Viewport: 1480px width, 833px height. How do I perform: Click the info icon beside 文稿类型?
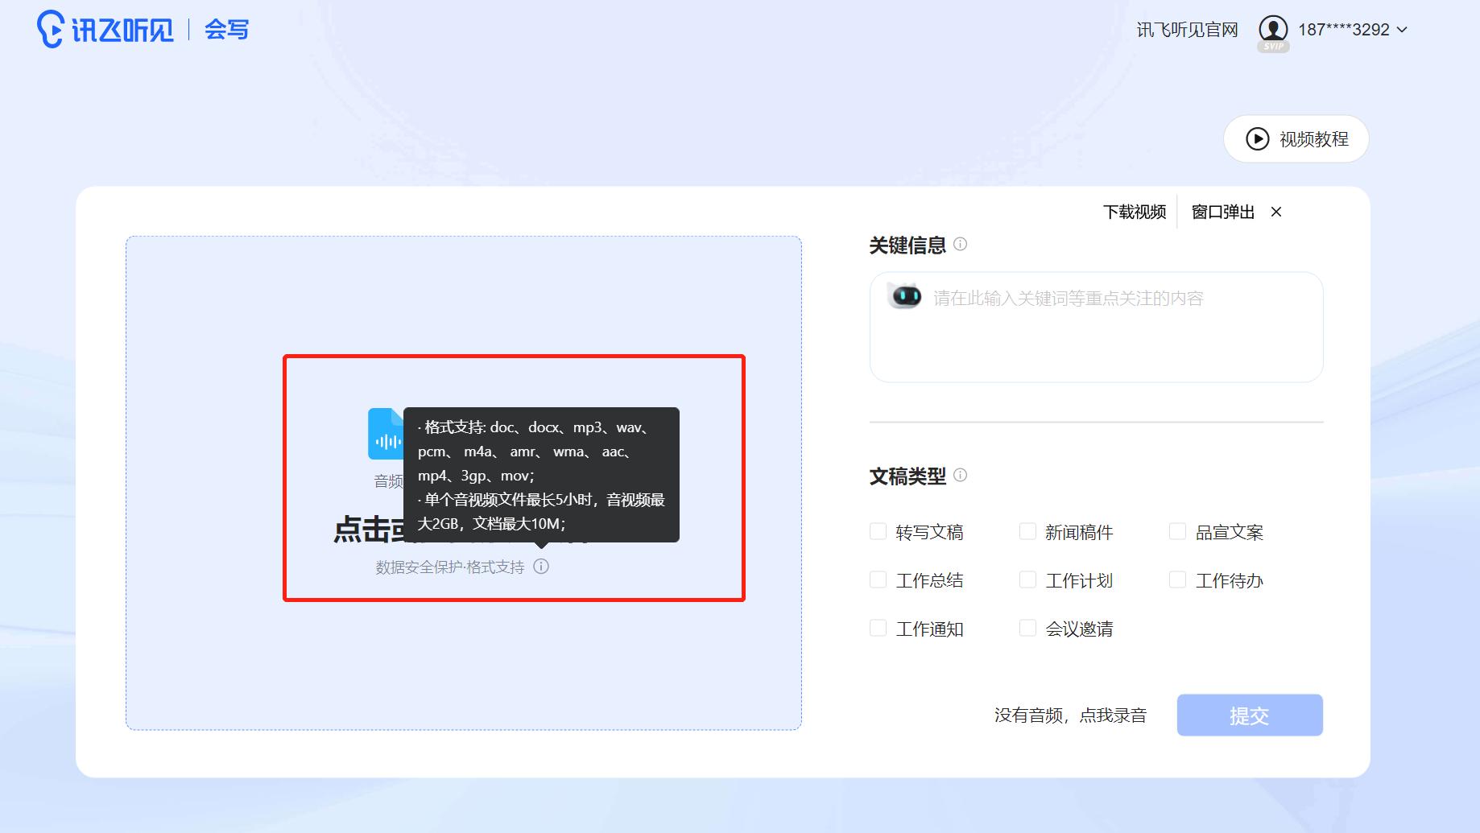[960, 476]
